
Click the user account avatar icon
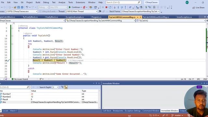(187, 2)
